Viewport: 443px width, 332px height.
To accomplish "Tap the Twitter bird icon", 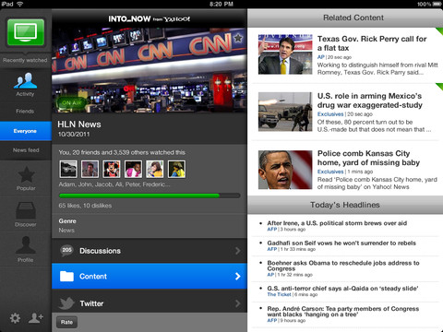I will click(67, 303).
